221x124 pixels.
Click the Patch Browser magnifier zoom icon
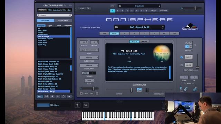click(x=65, y=6)
